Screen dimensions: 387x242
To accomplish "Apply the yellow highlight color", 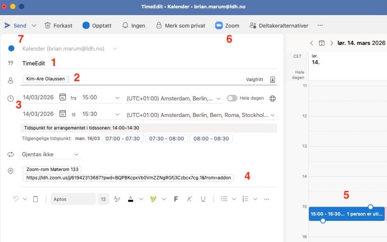I will tap(153, 199).
